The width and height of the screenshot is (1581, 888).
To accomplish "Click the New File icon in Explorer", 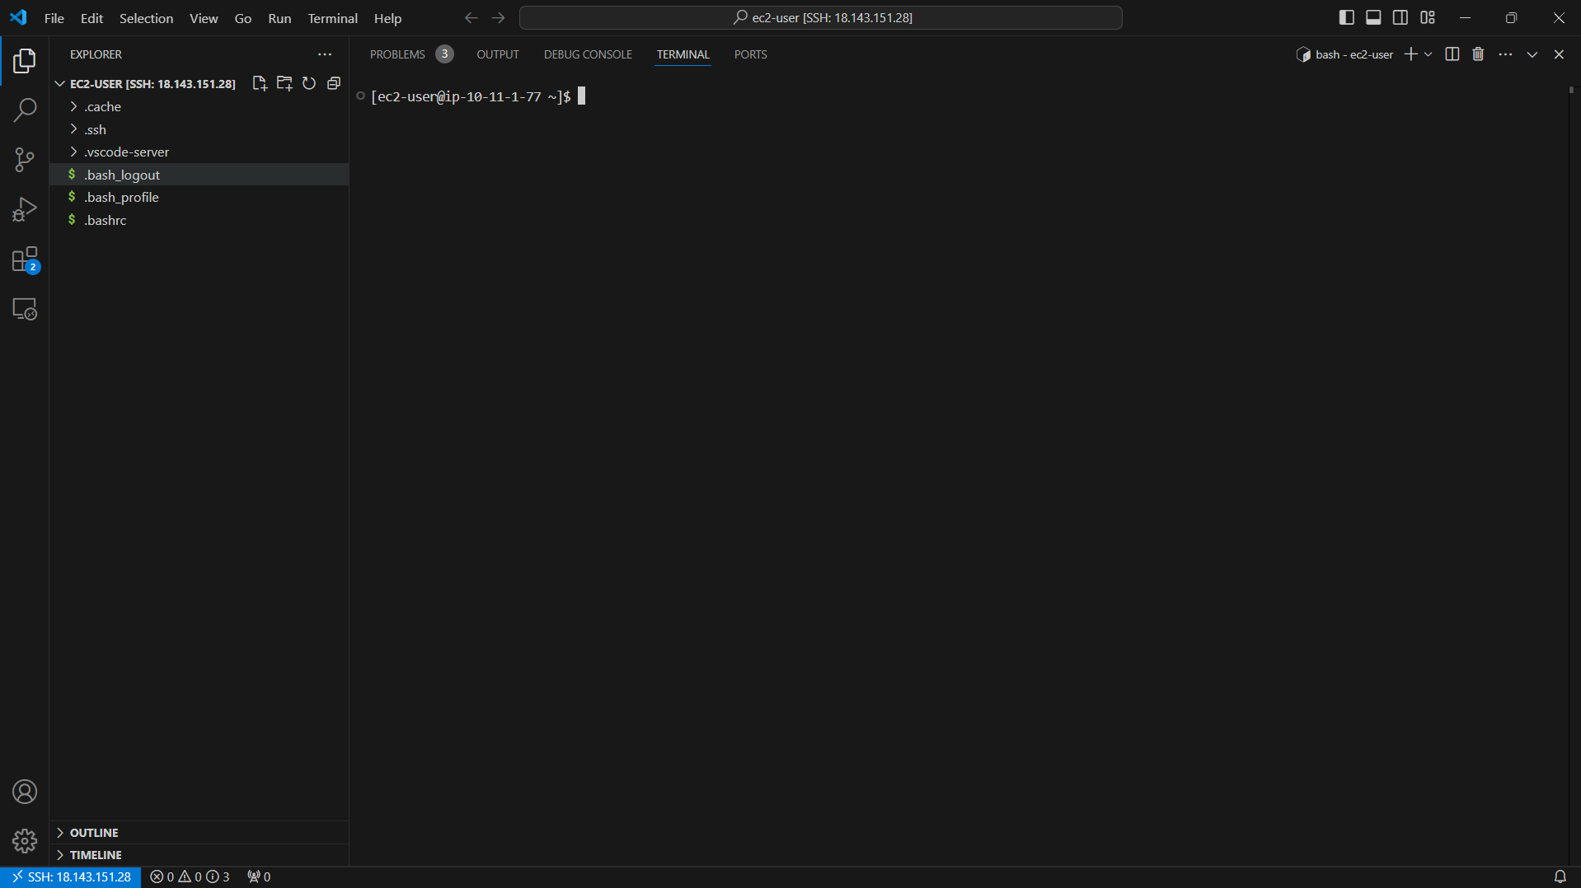I will click(x=260, y=83).
